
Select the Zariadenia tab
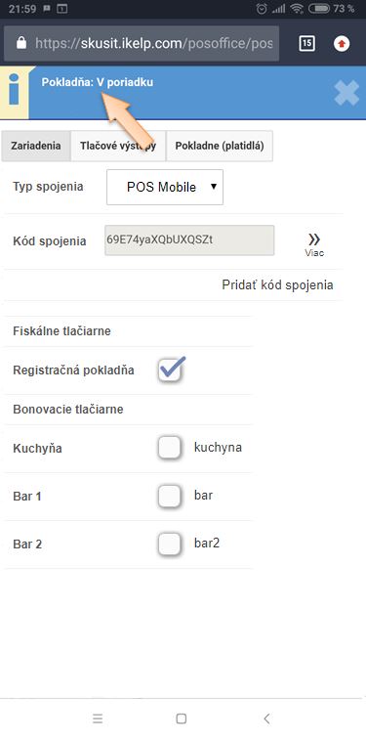36,146
